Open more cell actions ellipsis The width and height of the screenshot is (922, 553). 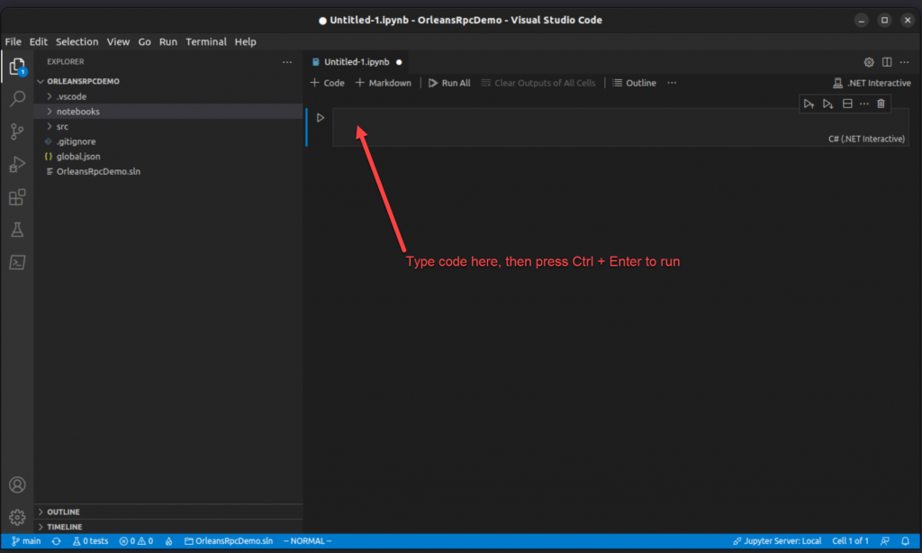tap(864, 104)
